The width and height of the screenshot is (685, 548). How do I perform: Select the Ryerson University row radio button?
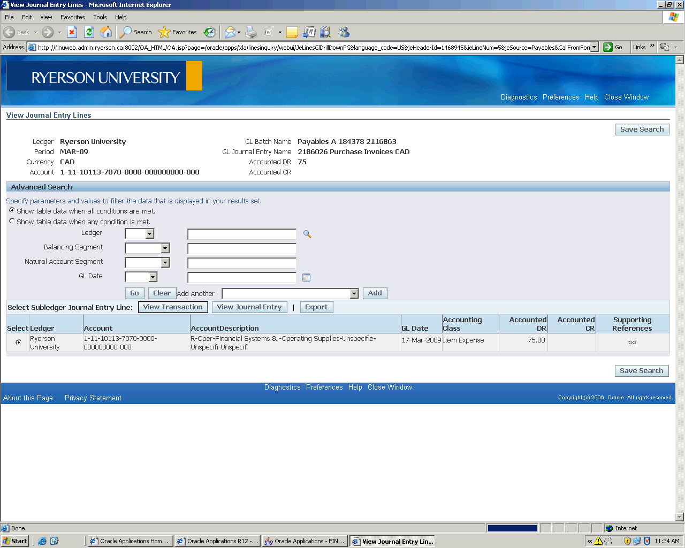[19, 342]
